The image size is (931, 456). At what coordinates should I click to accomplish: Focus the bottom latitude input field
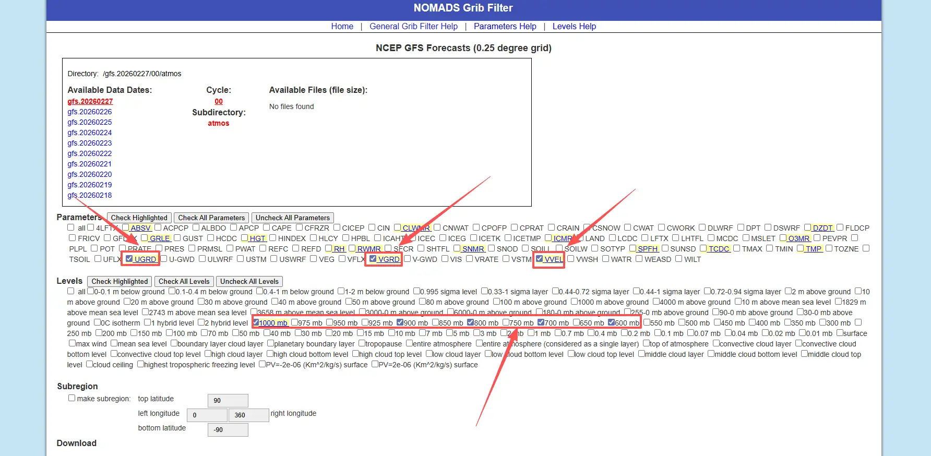[228, 430]
